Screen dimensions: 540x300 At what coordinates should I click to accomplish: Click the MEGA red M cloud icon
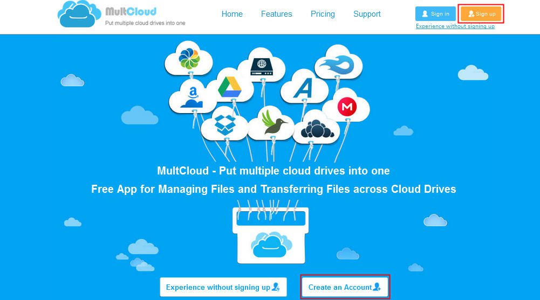click(x=347, y=106)
